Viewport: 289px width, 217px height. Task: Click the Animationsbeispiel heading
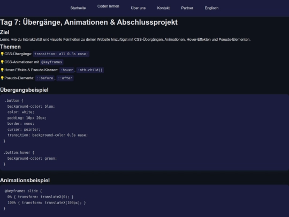point(25,180)
